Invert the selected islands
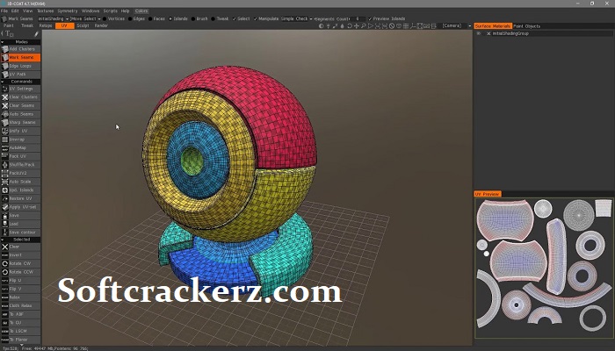 20,255
